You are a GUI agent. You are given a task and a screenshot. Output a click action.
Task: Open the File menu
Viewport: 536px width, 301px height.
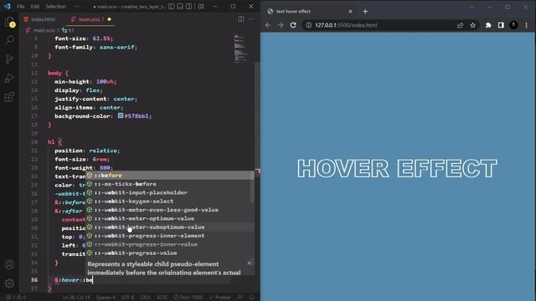pyautogui.click(x=20, y=6)
